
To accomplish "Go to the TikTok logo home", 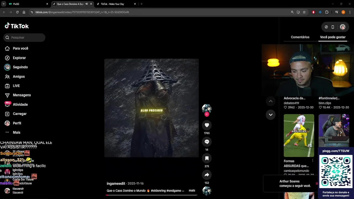I will (x=17, y=26).
